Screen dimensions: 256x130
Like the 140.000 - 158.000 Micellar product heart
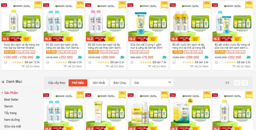[6, 63]
